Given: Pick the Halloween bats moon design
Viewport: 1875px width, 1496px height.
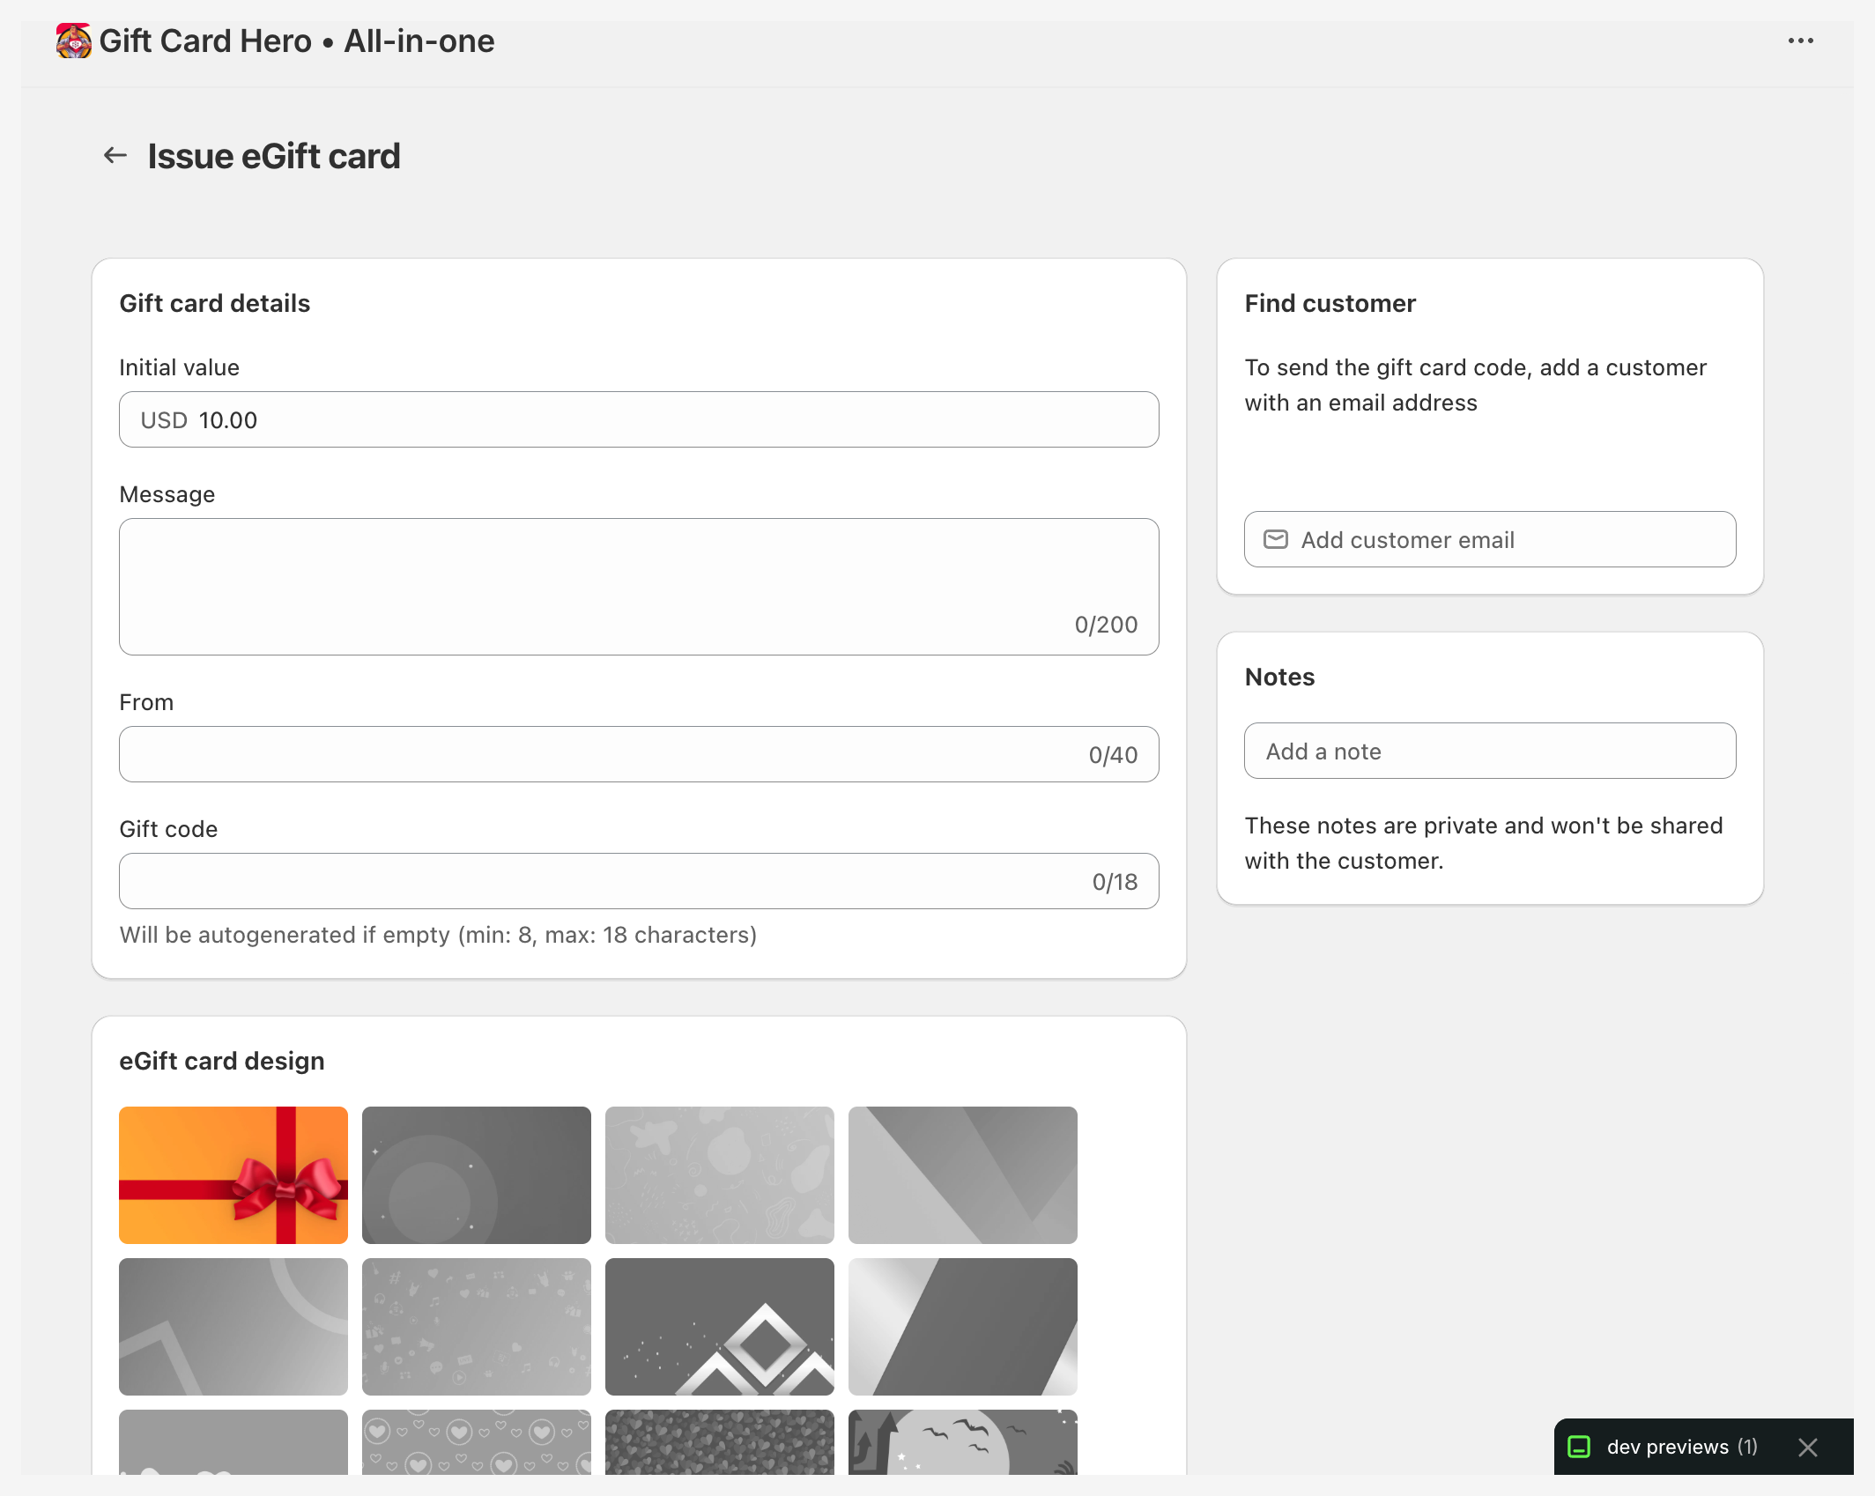Looking at the screenshot, I should click(962, 1442).
